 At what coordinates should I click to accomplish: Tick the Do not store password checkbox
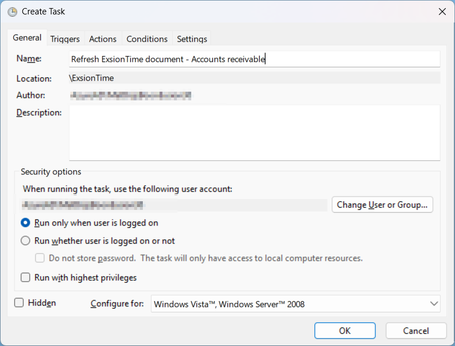pyautogui.click(x=40, y=258)
